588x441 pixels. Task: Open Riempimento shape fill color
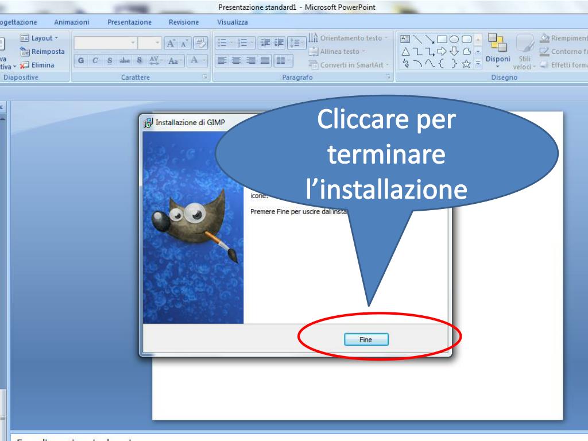tap(564, 38)
